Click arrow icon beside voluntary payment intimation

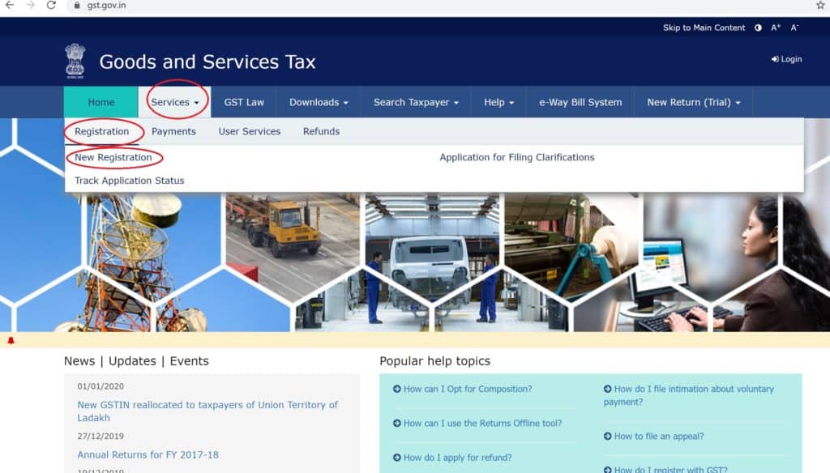click(608, 389)
